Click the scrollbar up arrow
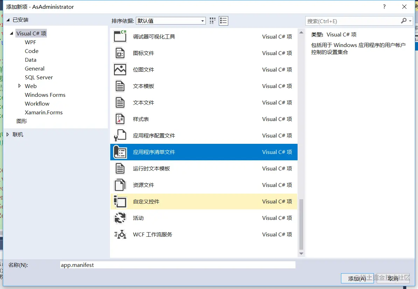Image resolution: width=418 pixels, height=289 pixels. (301, 33)
